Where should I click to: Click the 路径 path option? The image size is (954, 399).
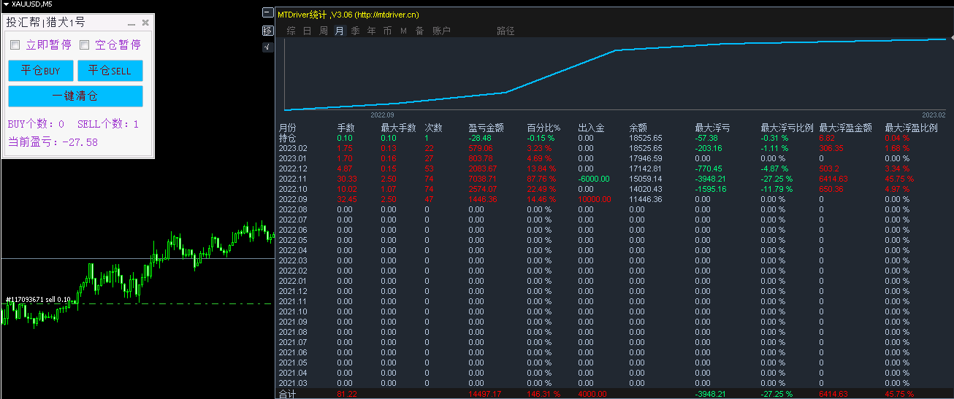pyautogui.click(x=505, y=31)
